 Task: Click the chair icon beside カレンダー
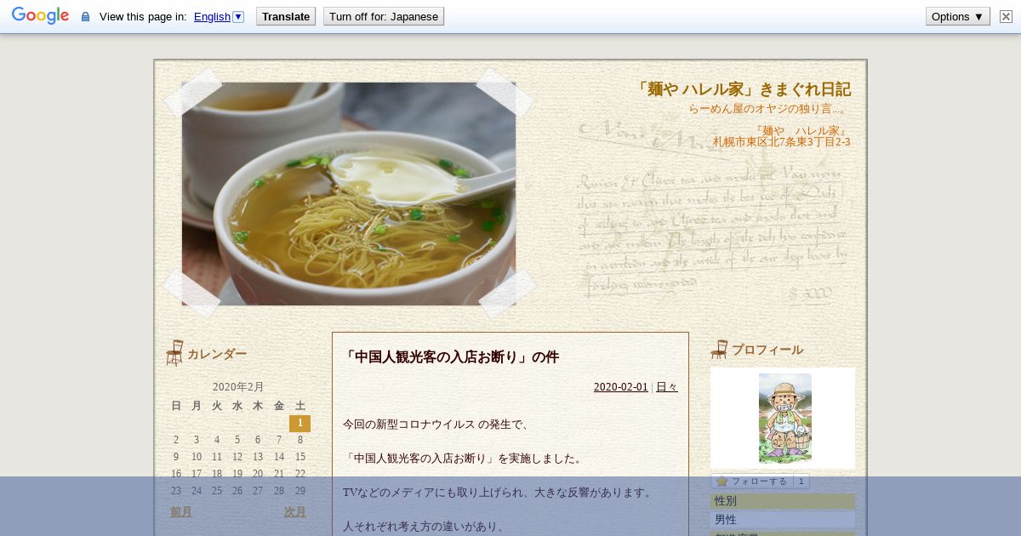coord(174,353)
